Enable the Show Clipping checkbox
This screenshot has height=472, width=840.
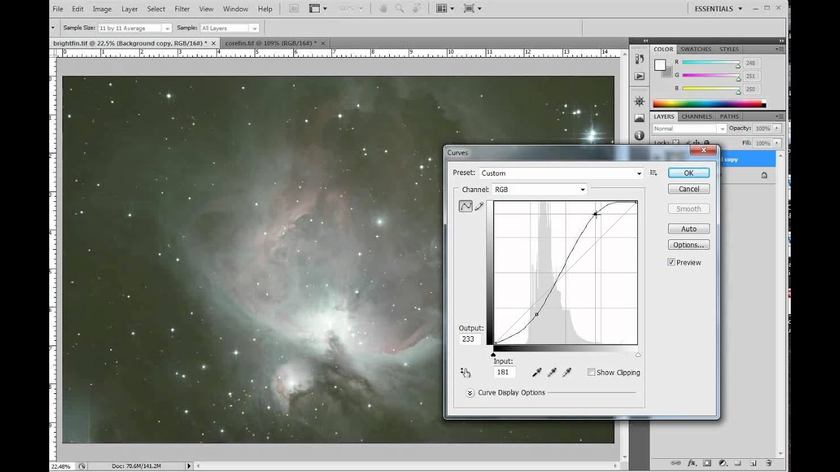point(591,372)
